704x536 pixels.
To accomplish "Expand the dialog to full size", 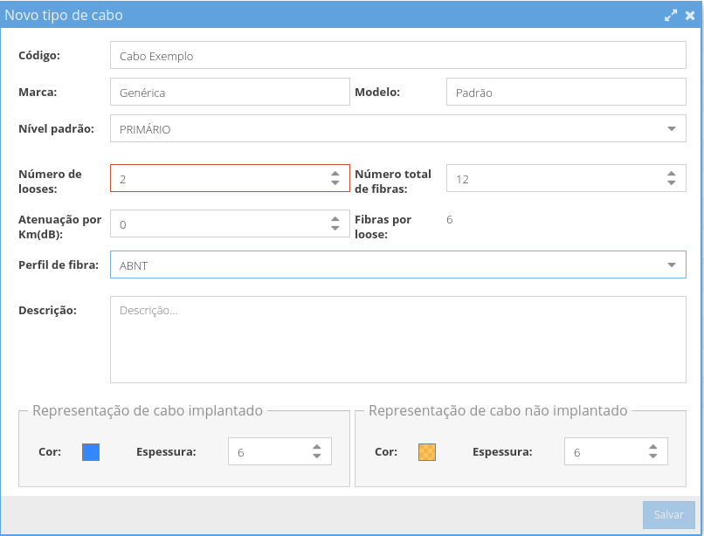I will pyautogui.click(x=671, y=15).
